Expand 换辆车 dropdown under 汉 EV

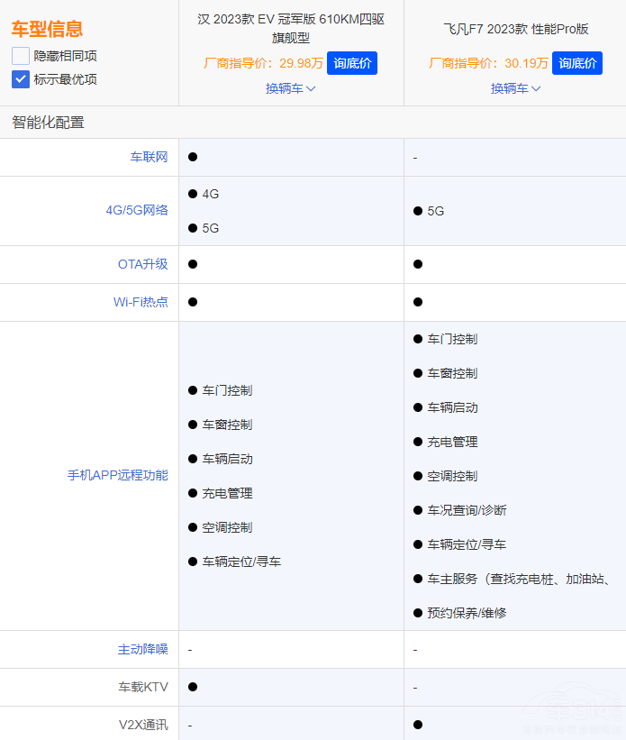point(290,88)
